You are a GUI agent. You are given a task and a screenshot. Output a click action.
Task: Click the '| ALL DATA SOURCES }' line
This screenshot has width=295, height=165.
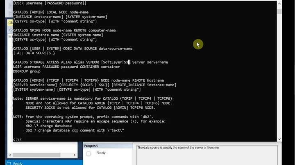(x=34, y=53)
